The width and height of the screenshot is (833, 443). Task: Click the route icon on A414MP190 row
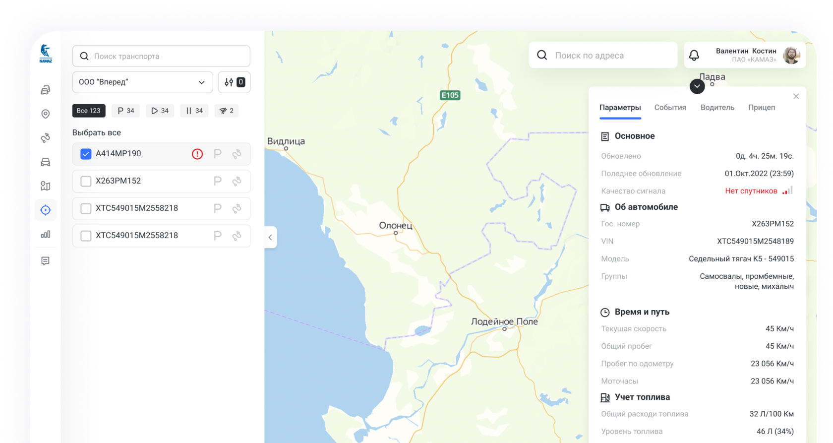point(237,154)
